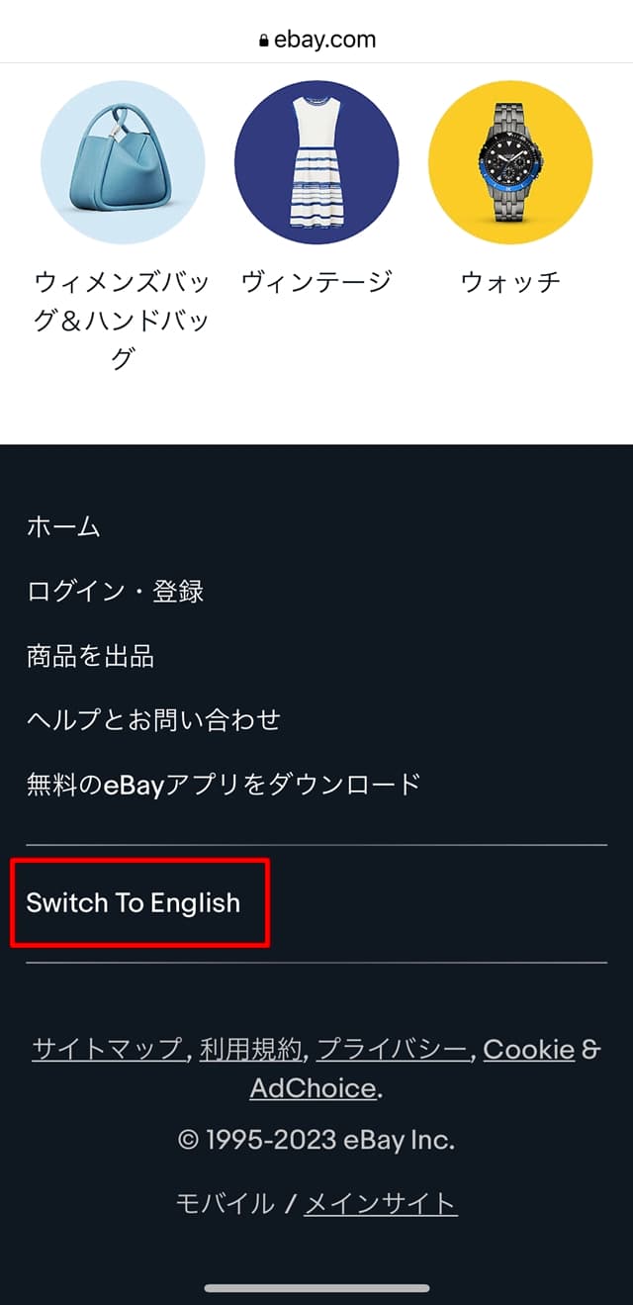Open the blue handbag category image

123,162
